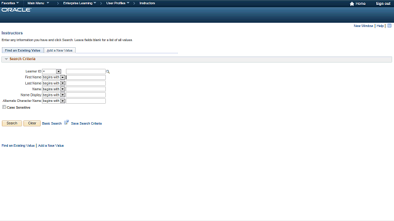Open the User Profiles breadcrumb menu
Screen dimensions: 394x221
click(x=118, y=3)
